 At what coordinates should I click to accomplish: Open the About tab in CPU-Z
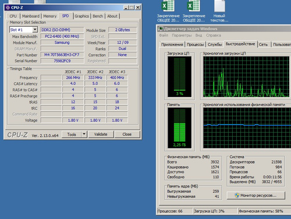coord(112,16)
